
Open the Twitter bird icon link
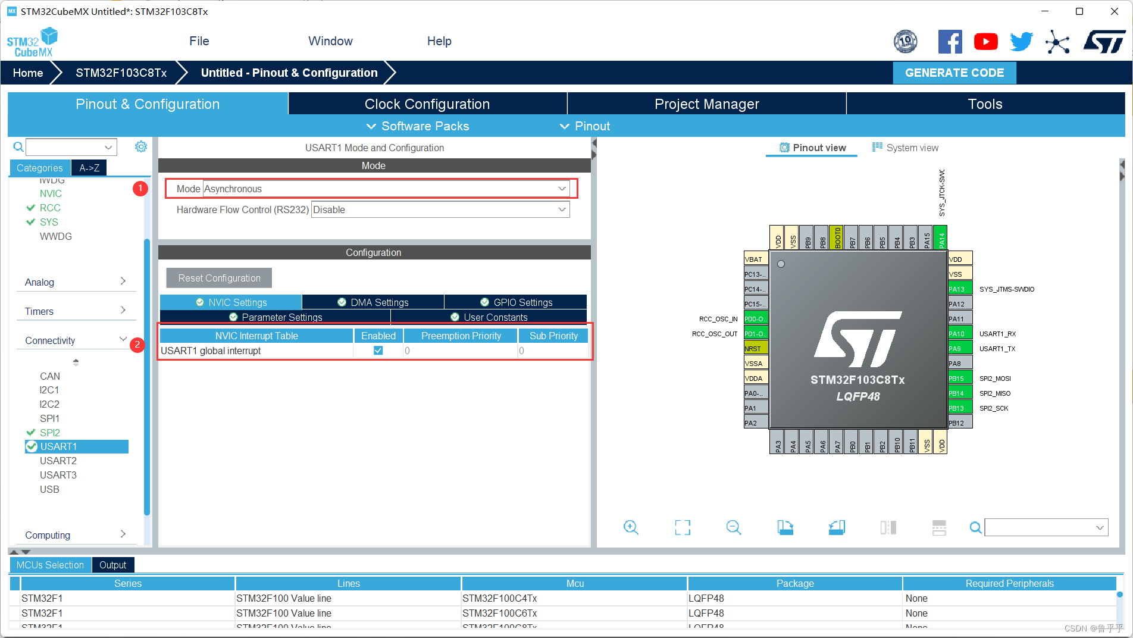point(1021,41)
